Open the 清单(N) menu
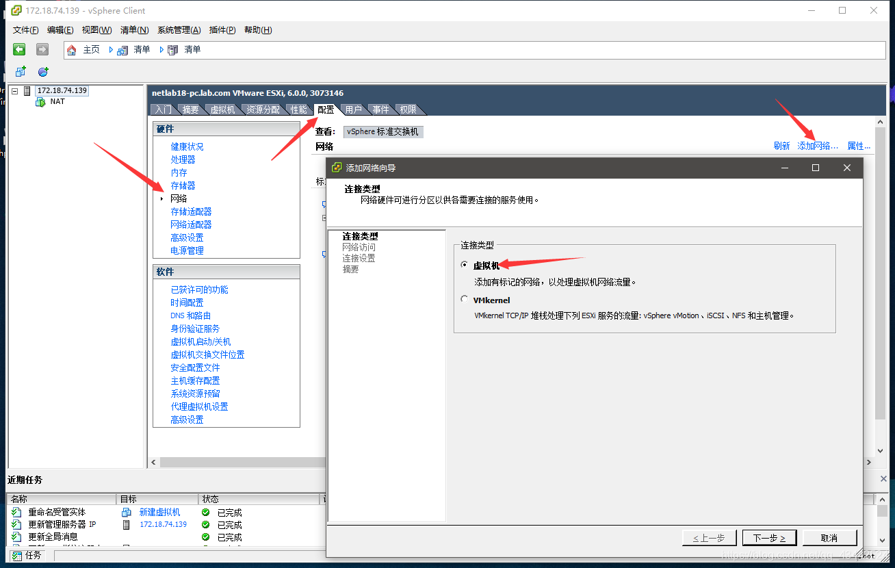The image size is (895, 568). 134,30
